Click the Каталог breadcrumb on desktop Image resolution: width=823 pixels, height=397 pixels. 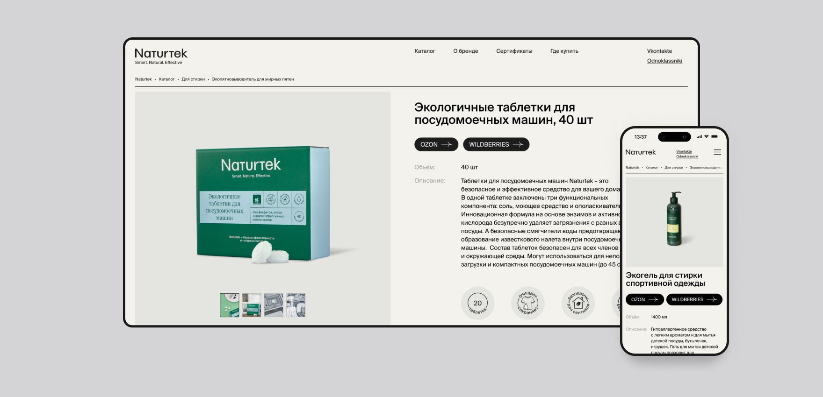(x=166, y=79)
